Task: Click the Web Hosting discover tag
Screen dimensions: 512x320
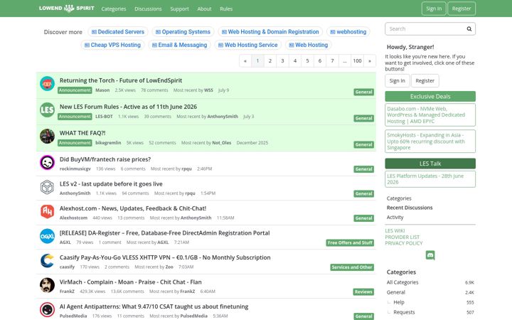Action: click(x=309, y=45)
